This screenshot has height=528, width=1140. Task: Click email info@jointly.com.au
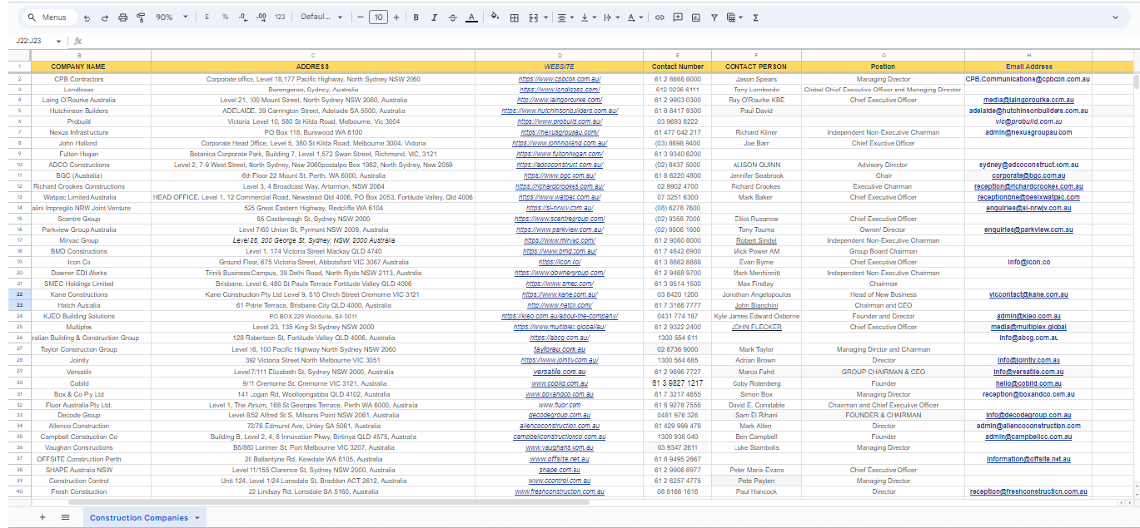click(1028, 360)
